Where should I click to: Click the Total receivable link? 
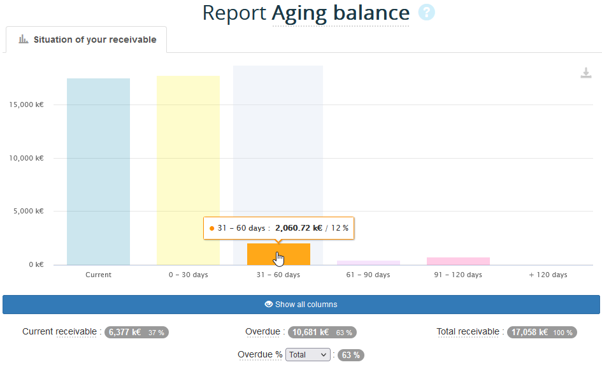tap(468, 331)
